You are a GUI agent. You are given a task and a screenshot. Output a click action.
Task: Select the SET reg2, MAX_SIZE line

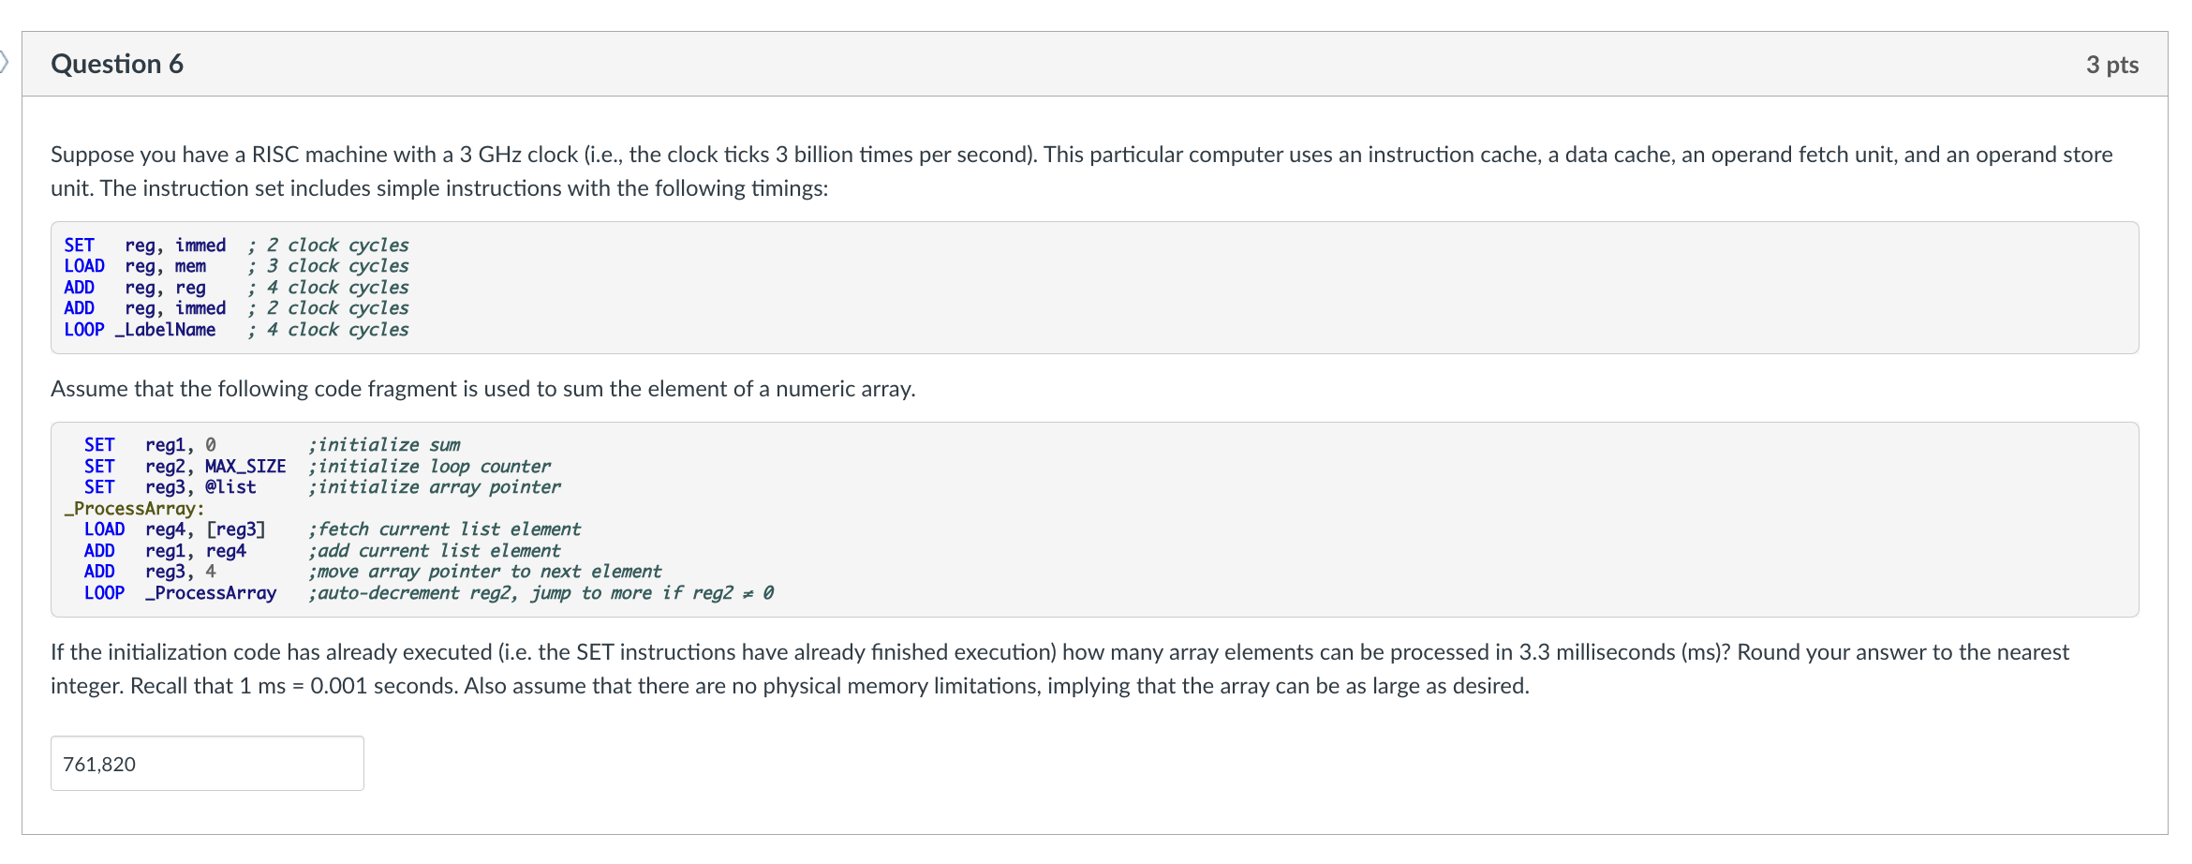point(185,466)
